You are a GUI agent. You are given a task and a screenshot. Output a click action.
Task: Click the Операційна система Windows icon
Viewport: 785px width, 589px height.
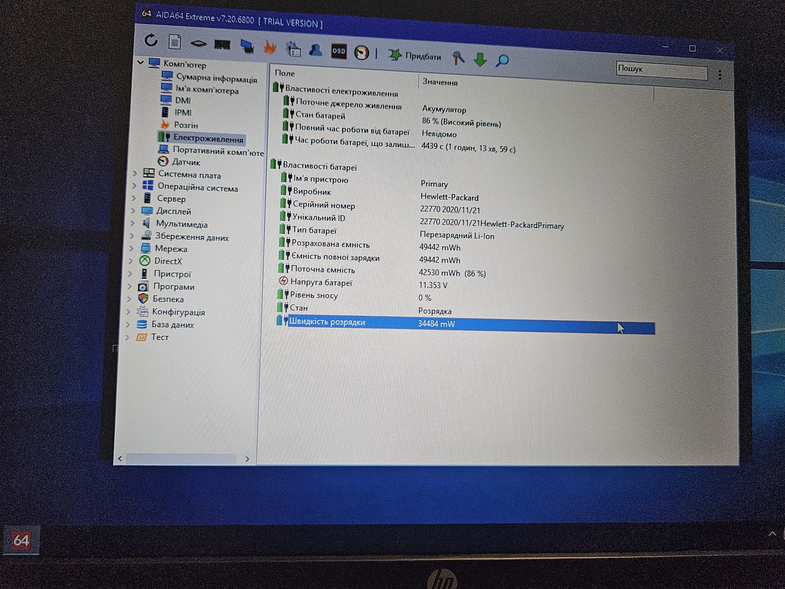(148, 185)
